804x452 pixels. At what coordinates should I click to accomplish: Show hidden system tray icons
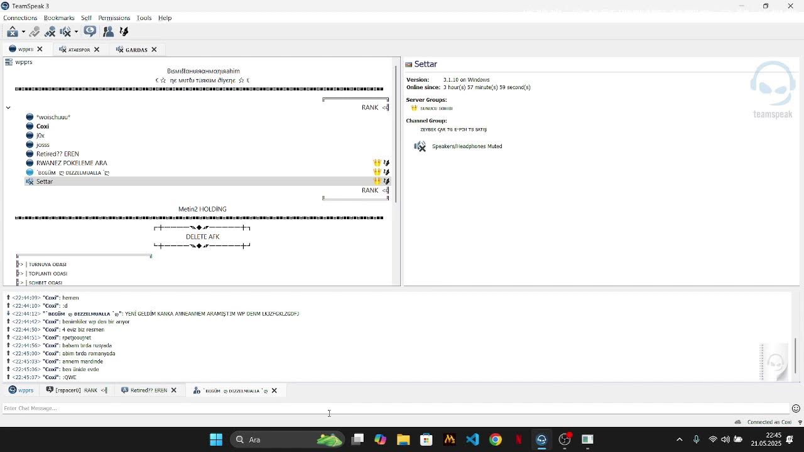[679, 439]
